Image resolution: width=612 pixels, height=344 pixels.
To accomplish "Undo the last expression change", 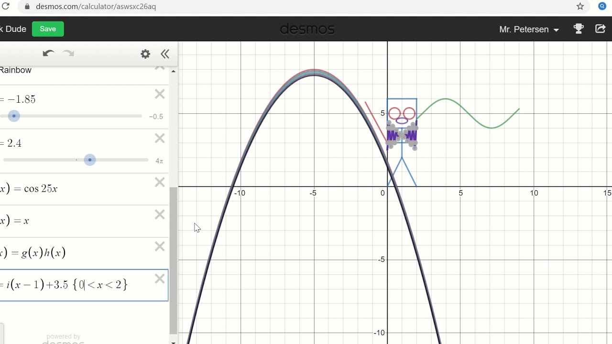I will [48, 54].
